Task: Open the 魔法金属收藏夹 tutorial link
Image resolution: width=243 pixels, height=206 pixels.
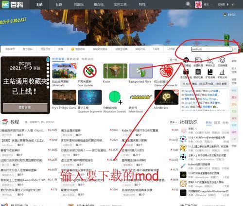Action: [x=71, y=131]
